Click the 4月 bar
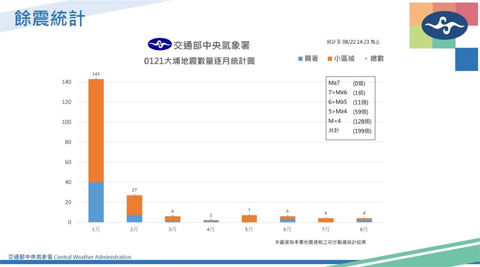This screenshot has width=480, height=267. [211, 221]
